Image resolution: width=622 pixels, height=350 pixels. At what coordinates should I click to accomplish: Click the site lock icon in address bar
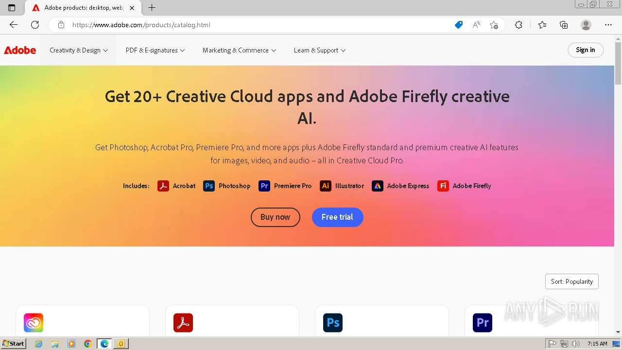click(x=61, y=25)
